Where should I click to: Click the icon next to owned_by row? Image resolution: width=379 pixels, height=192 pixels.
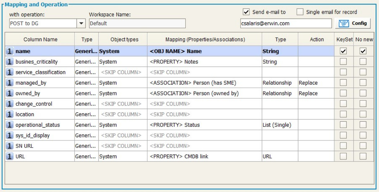(9, 93)
